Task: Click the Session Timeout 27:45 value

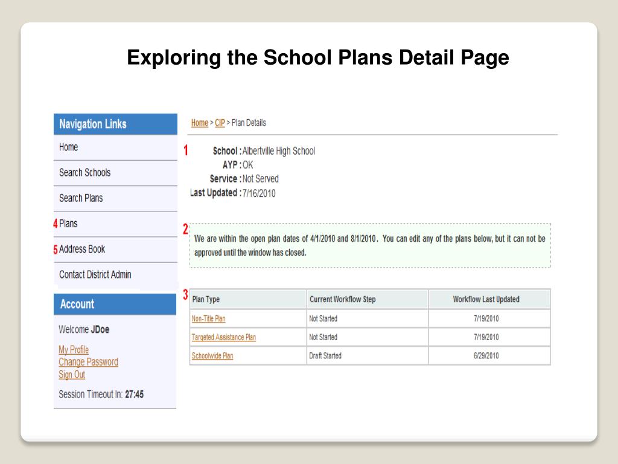Action: click(135, 395)
